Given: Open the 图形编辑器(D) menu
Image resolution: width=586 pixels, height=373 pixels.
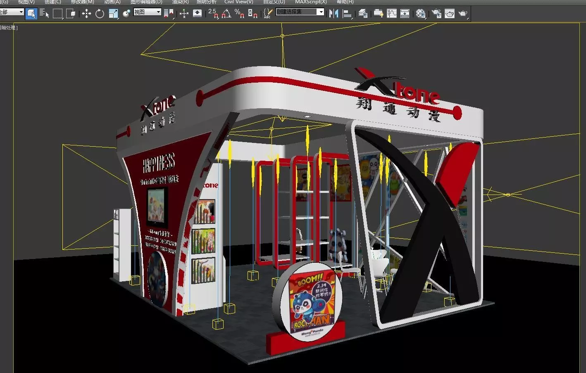Looking at the screenshot, I should click(146, 2).
